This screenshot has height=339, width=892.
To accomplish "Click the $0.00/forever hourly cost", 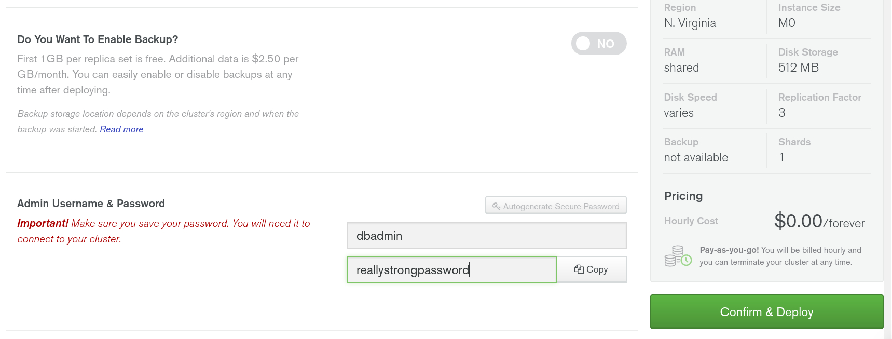I will (x=819, y=221).
